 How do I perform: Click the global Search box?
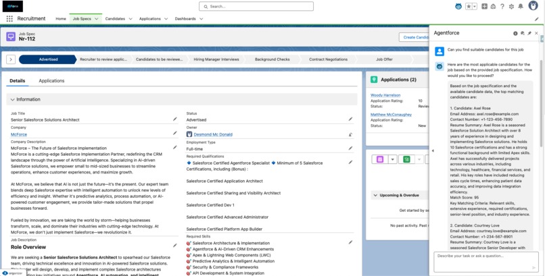(256, 6)
